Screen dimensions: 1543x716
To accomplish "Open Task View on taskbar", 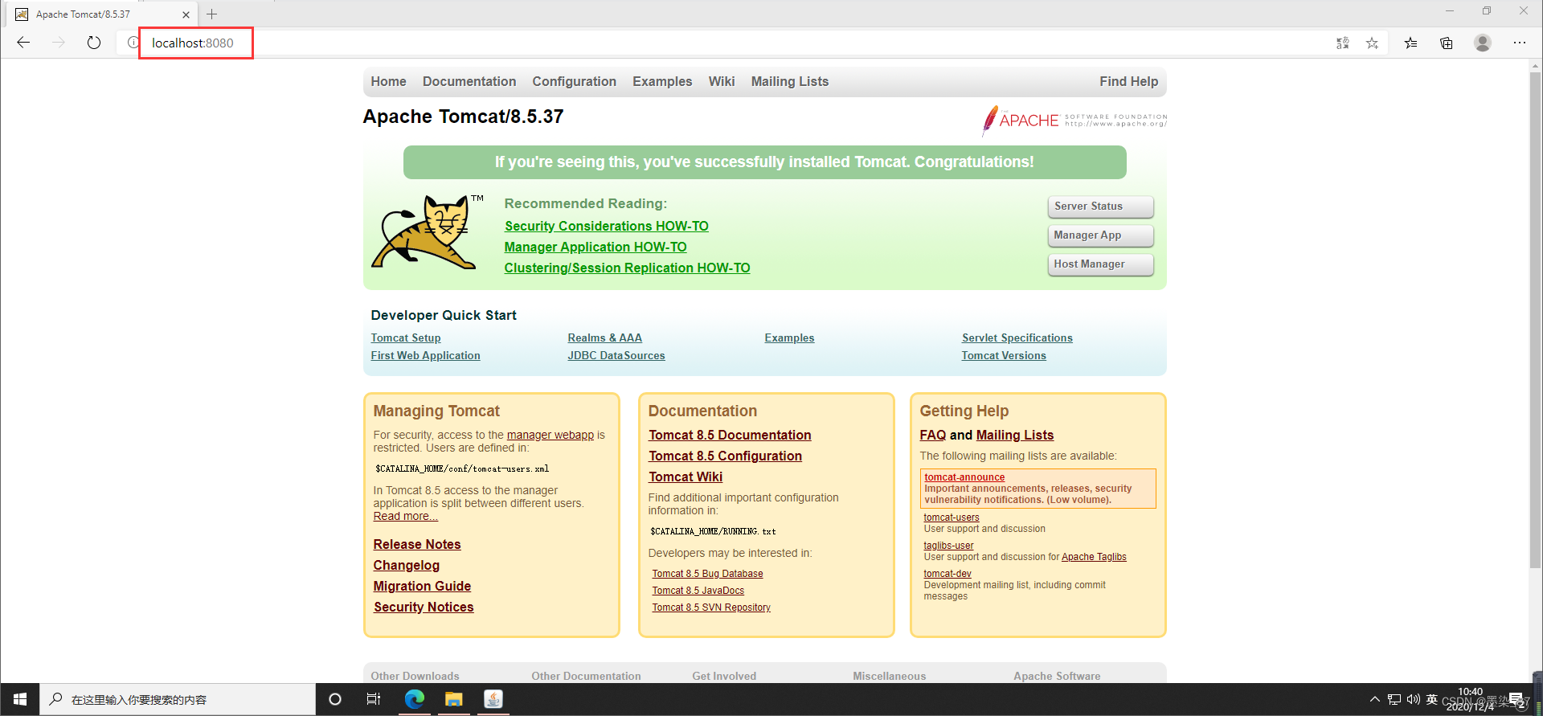I will click(x=374, y=699).
